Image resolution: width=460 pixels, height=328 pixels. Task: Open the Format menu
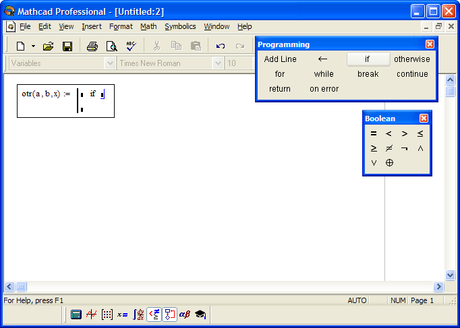121,27
